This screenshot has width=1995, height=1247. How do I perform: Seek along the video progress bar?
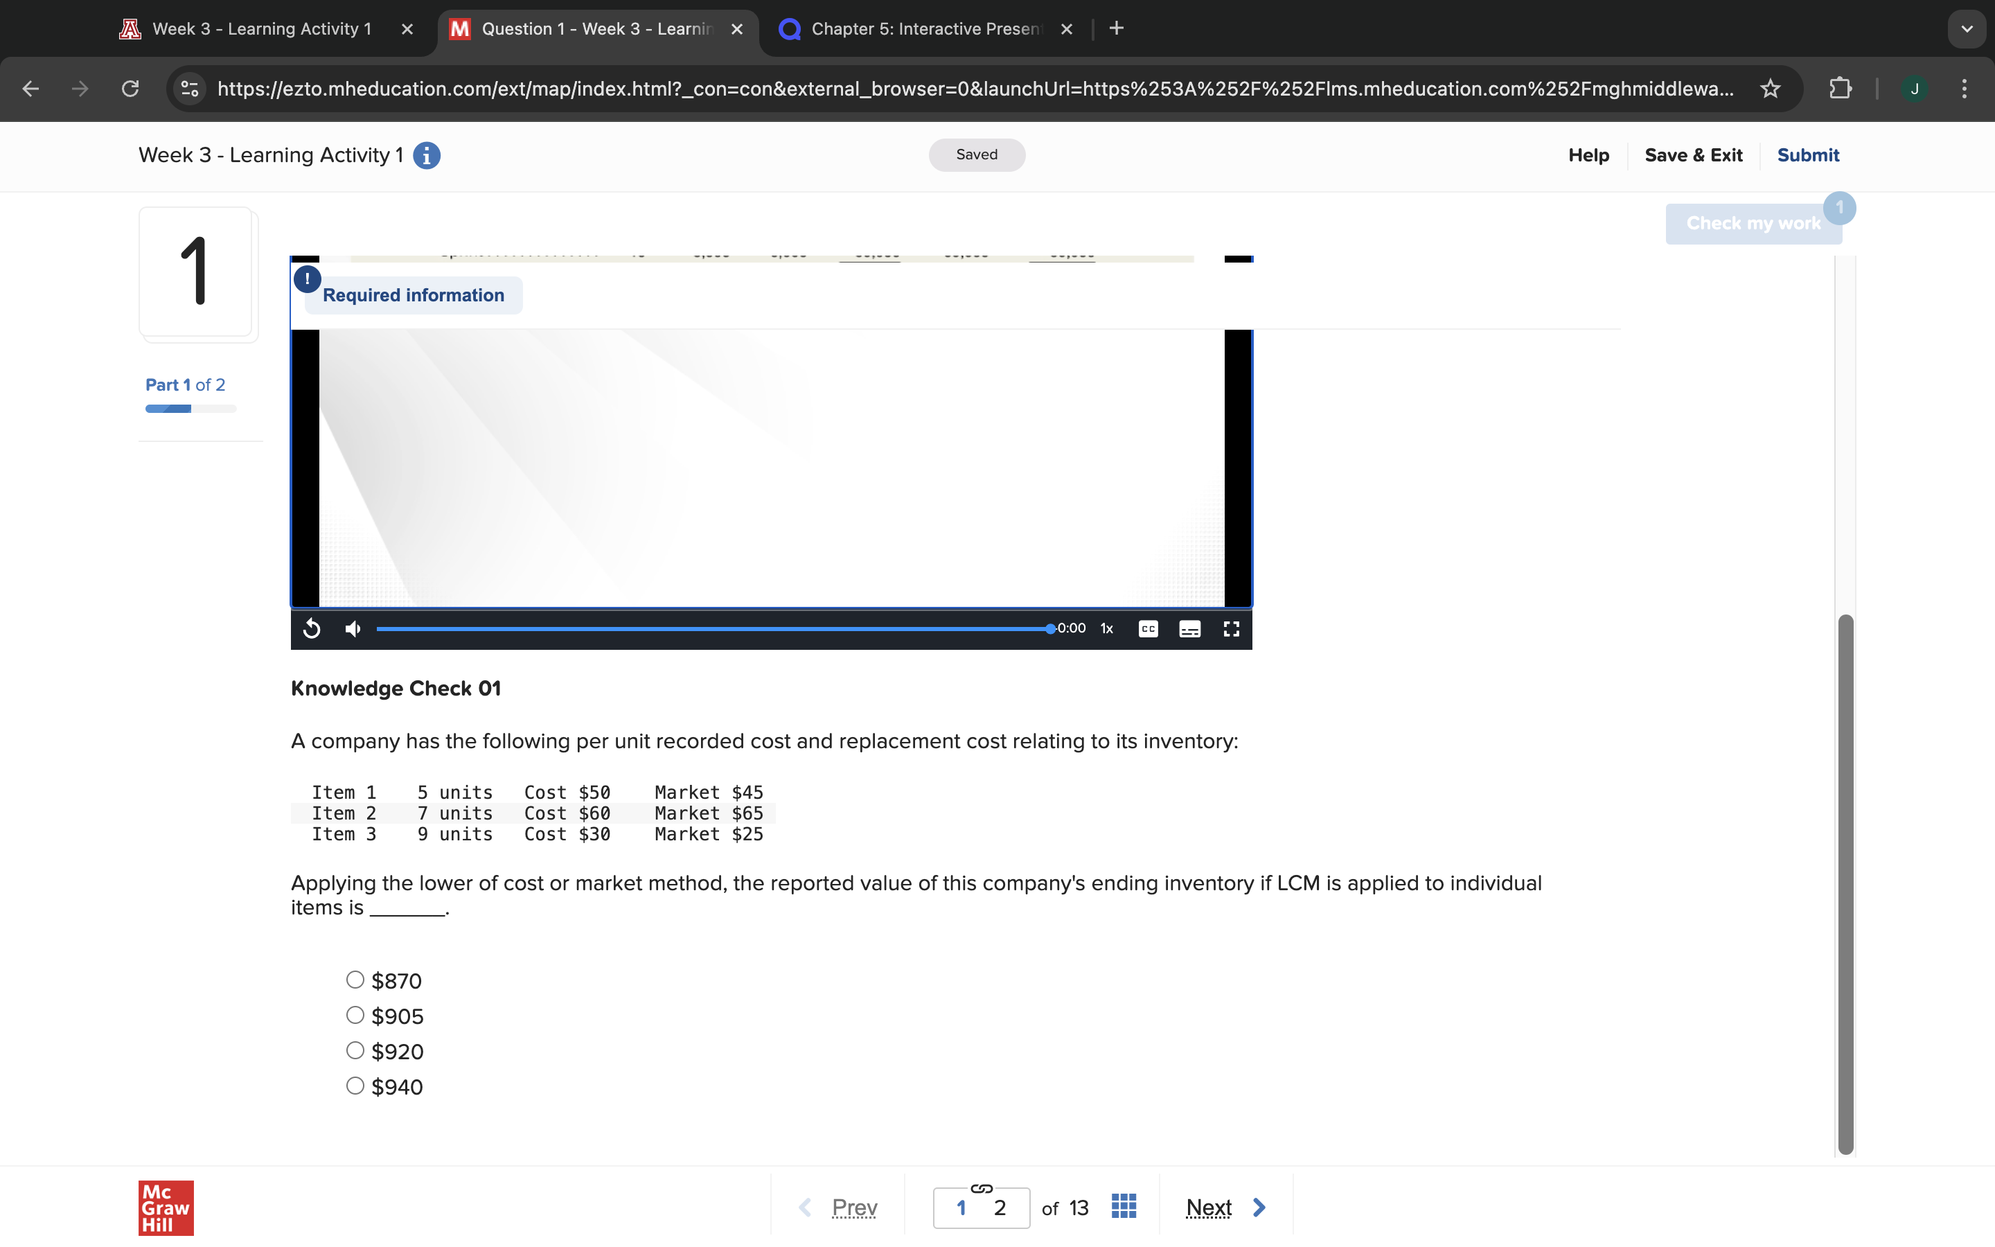click(x=713, y=629)
